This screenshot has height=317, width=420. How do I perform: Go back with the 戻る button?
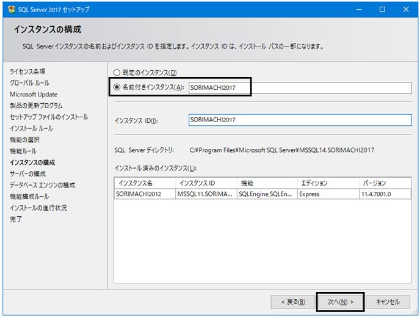point(293,302)
